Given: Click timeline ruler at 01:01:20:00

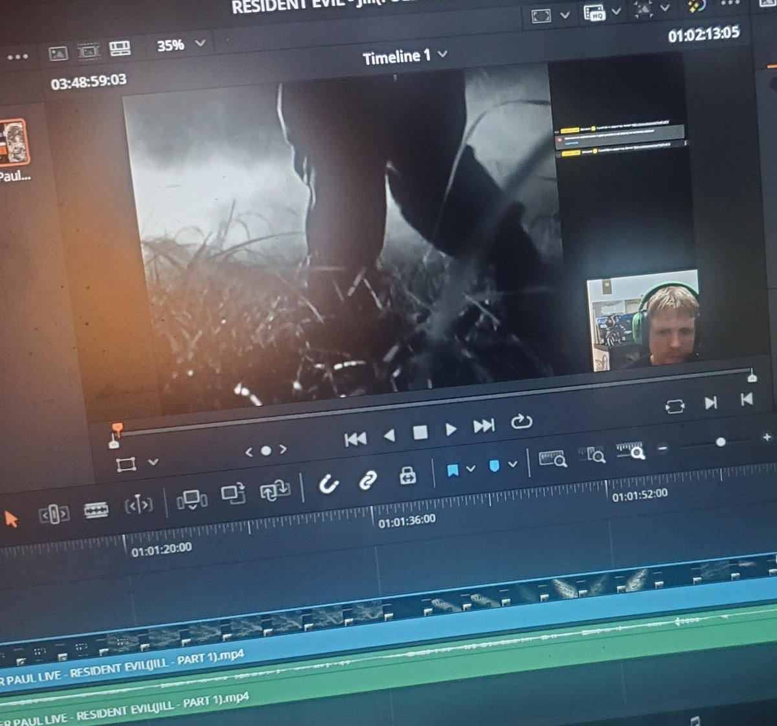Looking at the screenshot, I should click(161, 549).
